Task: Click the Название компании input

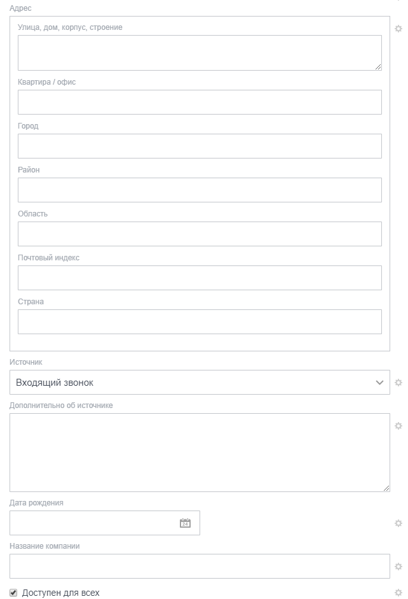Action: [x=200, y=567]
